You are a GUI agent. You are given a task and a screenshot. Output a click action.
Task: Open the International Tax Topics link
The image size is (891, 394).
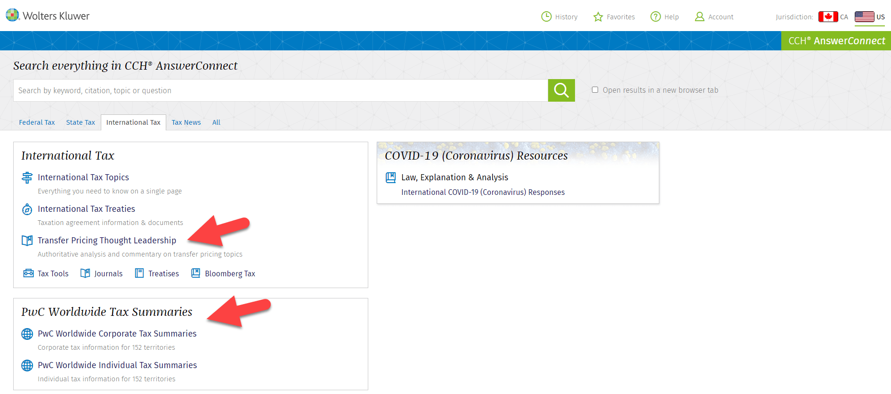click(x=83, y=177)
